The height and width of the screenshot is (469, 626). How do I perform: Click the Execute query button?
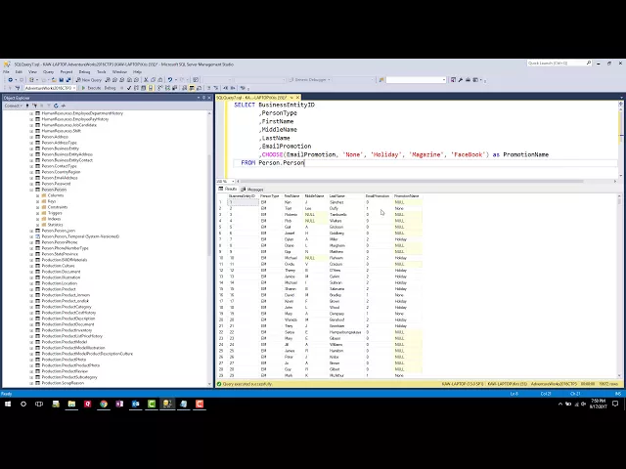coord(91,88)
